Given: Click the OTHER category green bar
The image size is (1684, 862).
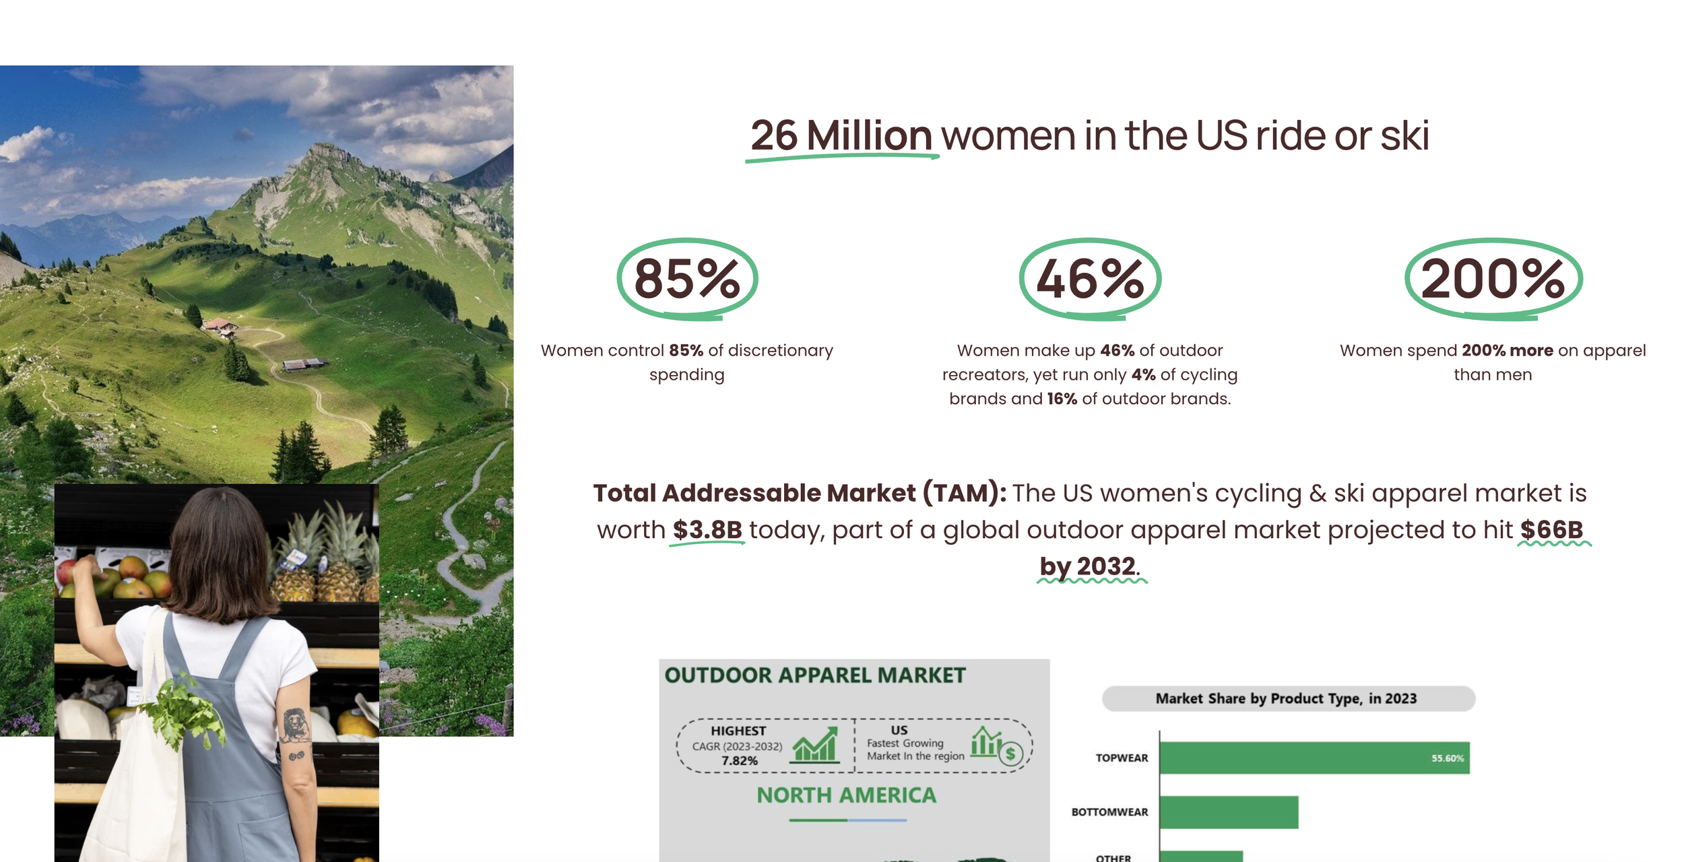Looking at the screenshot, I should coord(1201,857).
